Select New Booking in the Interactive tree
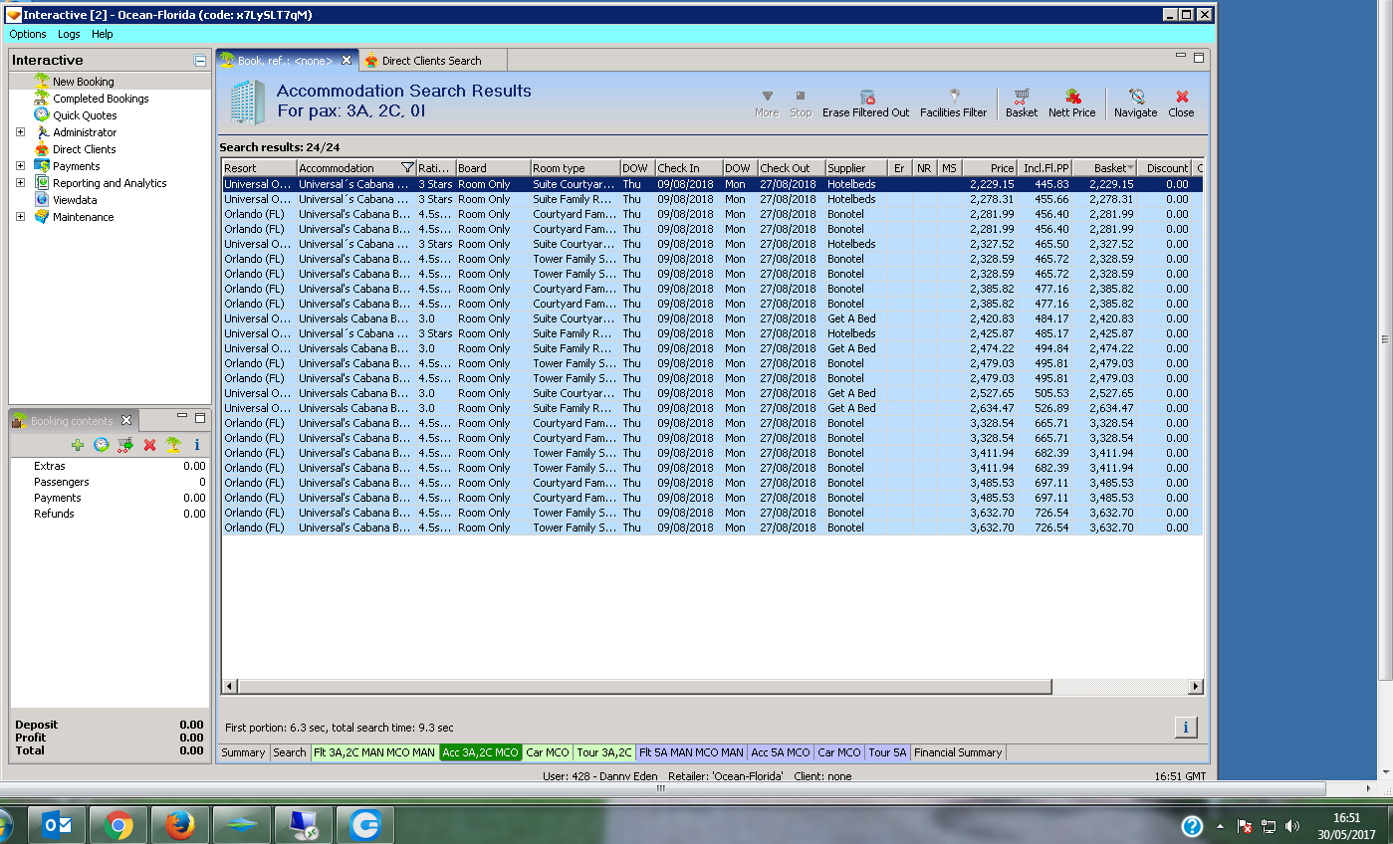 (x=84, y=82)
